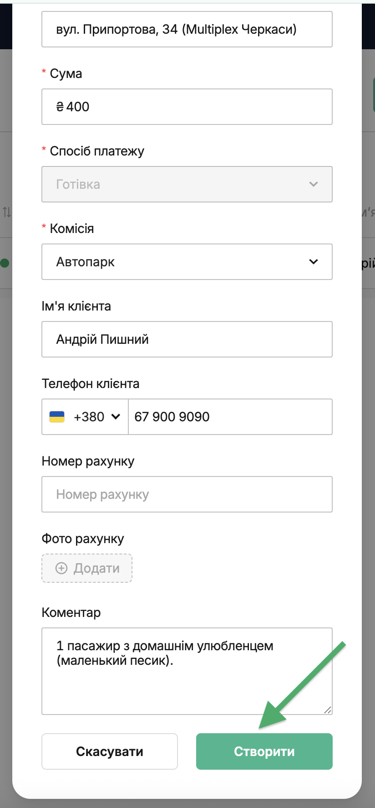Open the disabled Готівка payment method dropdown
This screenshot has height=808, width=375.
pyautogui.click(x=187, y=184)
